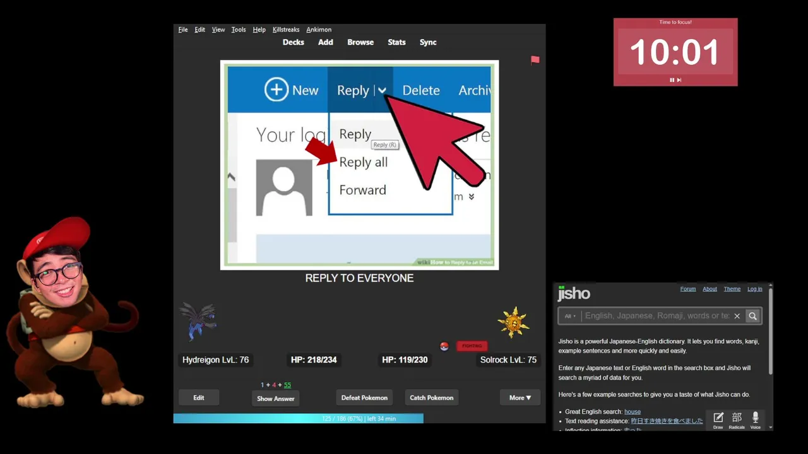Click the Anki review progress bar
Viewport: 808px width, 454px height.
(359, 419)
